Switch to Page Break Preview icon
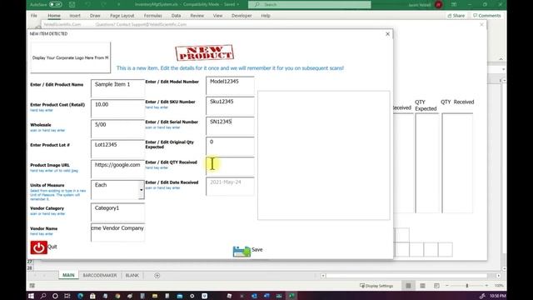 coord(436,286)
